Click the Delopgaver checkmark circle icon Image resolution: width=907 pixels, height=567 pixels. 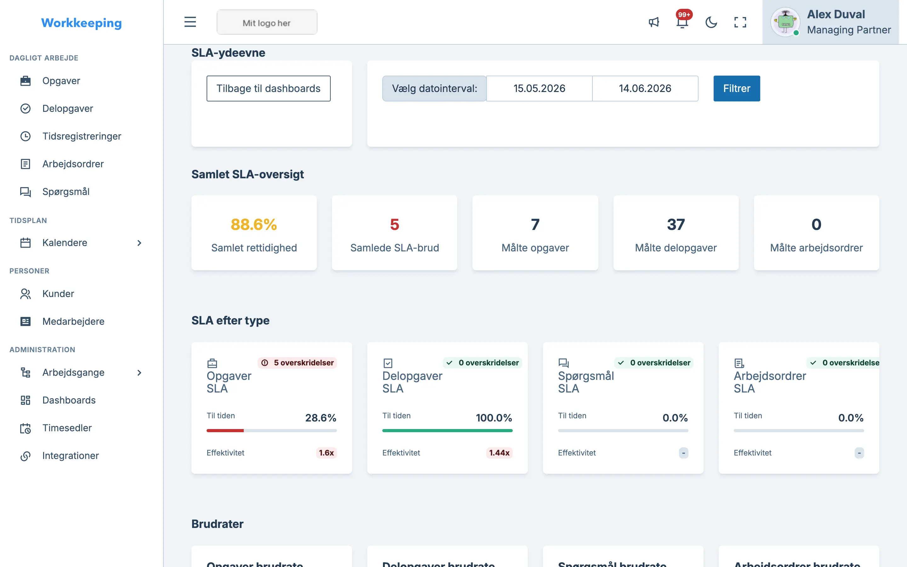click(x=25, y=109)
